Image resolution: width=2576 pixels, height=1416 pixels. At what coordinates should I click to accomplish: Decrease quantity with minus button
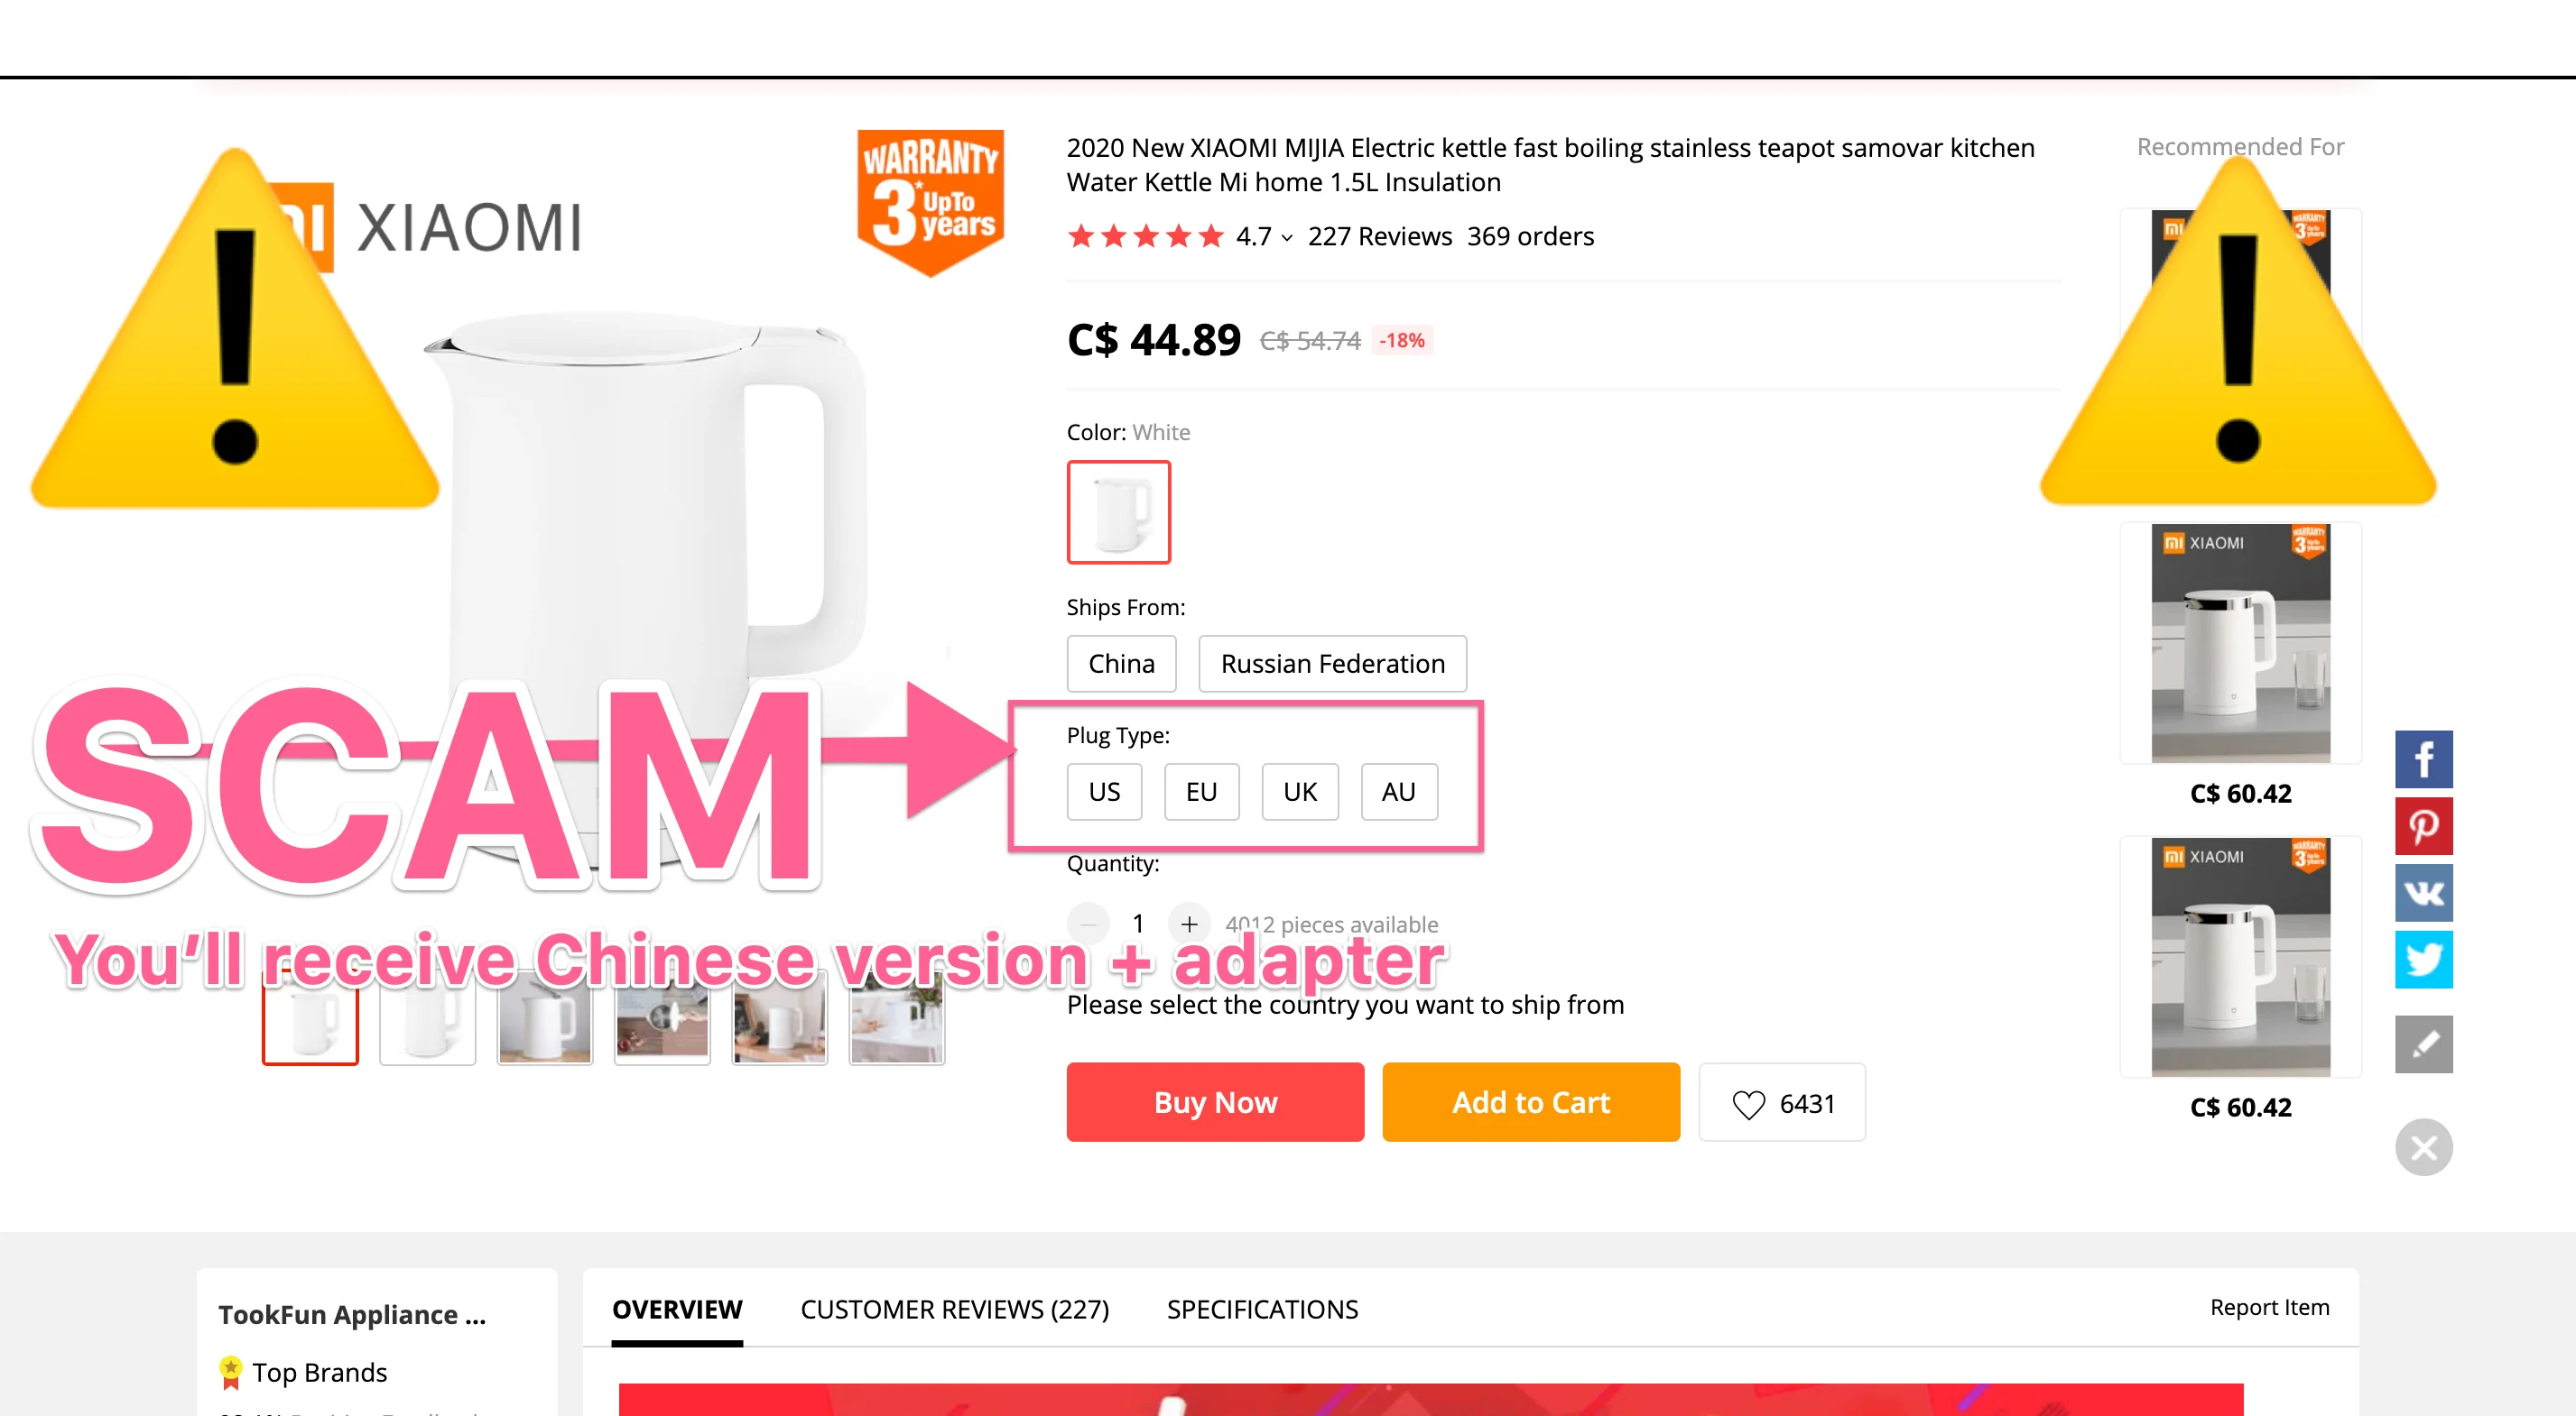tap(1088, 924)
